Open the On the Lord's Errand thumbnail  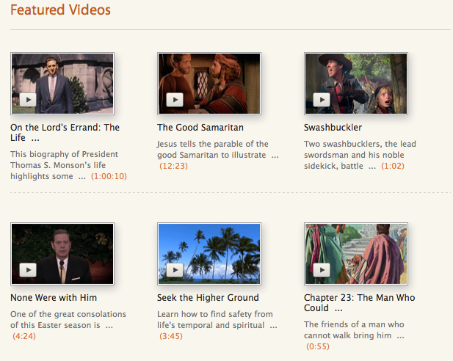click(x=62, y=84)
